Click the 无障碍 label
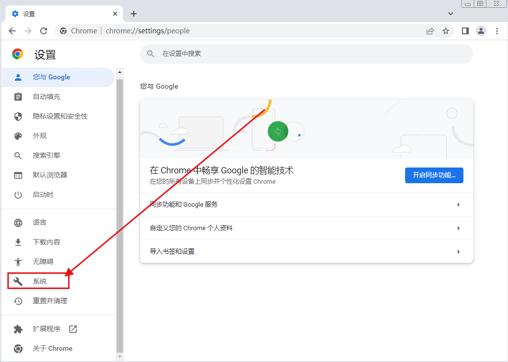Screen dimensions: 508x362 [43, 262]
